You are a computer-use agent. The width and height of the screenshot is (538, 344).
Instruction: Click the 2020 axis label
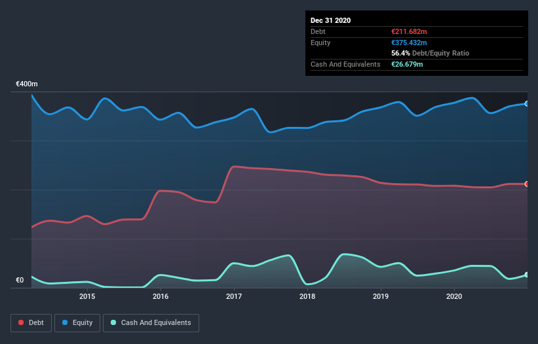[454, 296]
